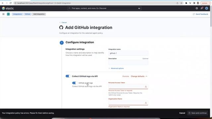
Task: Focus the Integration name field
Action: click(128, 53)
